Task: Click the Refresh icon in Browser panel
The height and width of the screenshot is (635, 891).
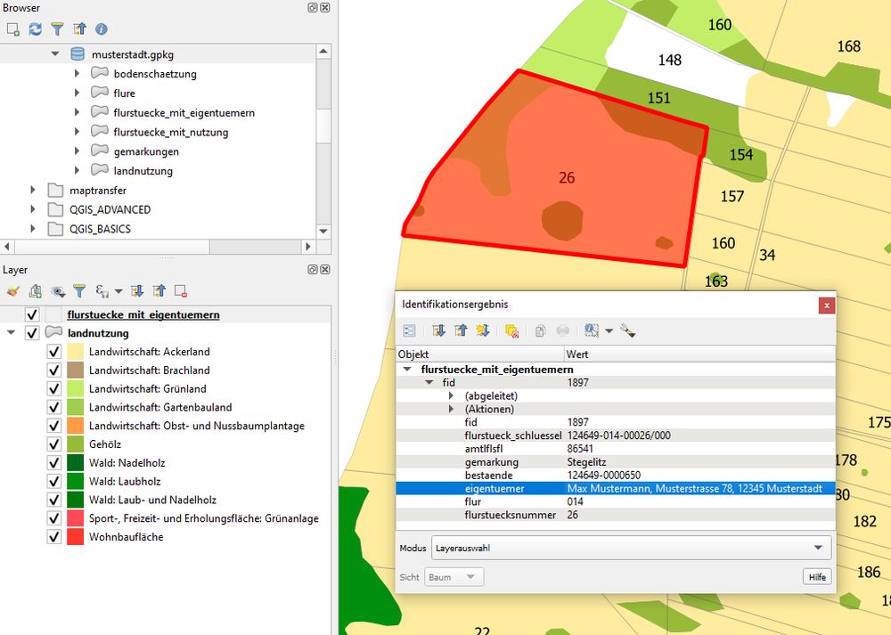Action: point(36,29)
